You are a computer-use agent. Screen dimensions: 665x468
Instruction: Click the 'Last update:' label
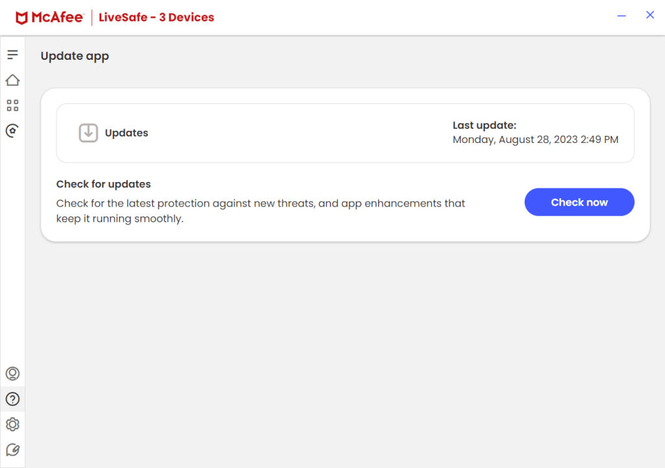[484, 125]
